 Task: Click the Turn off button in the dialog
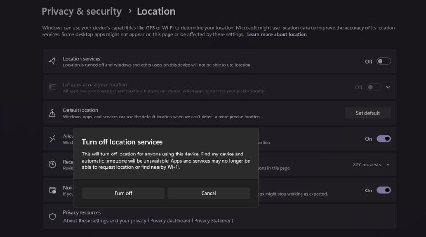pos(123,193)
